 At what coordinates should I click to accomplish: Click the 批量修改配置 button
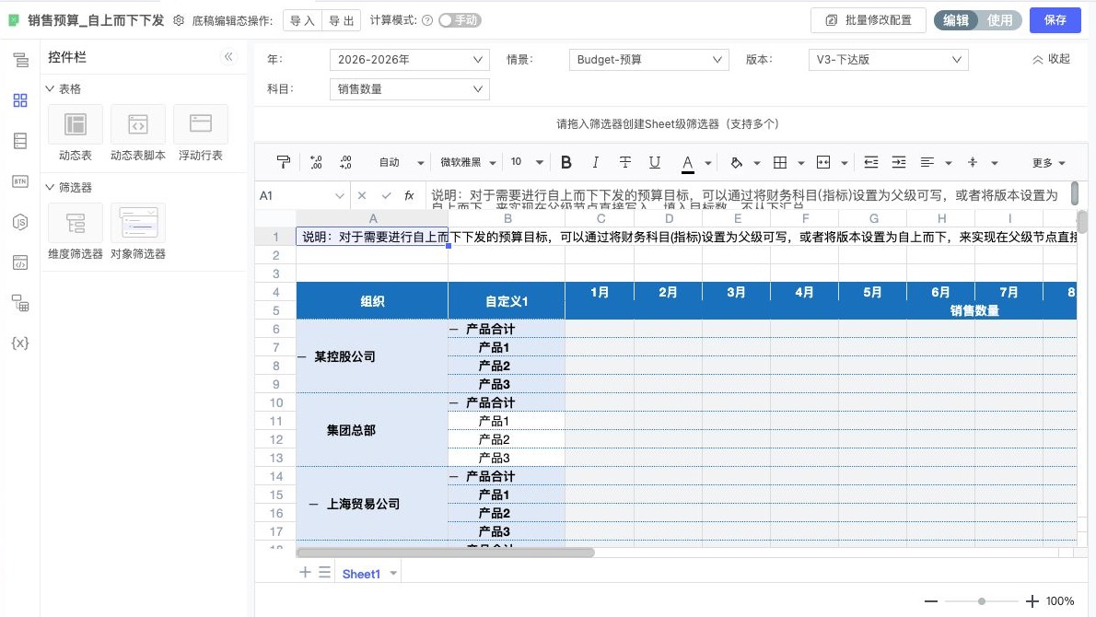click(869, 20)
